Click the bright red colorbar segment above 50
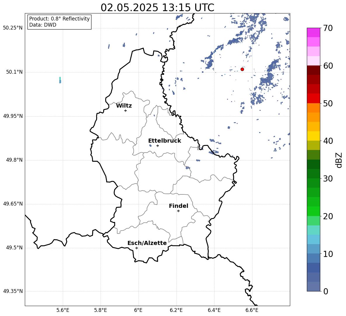This screenshot has height=316, width=346. click(x=314, y=99)
